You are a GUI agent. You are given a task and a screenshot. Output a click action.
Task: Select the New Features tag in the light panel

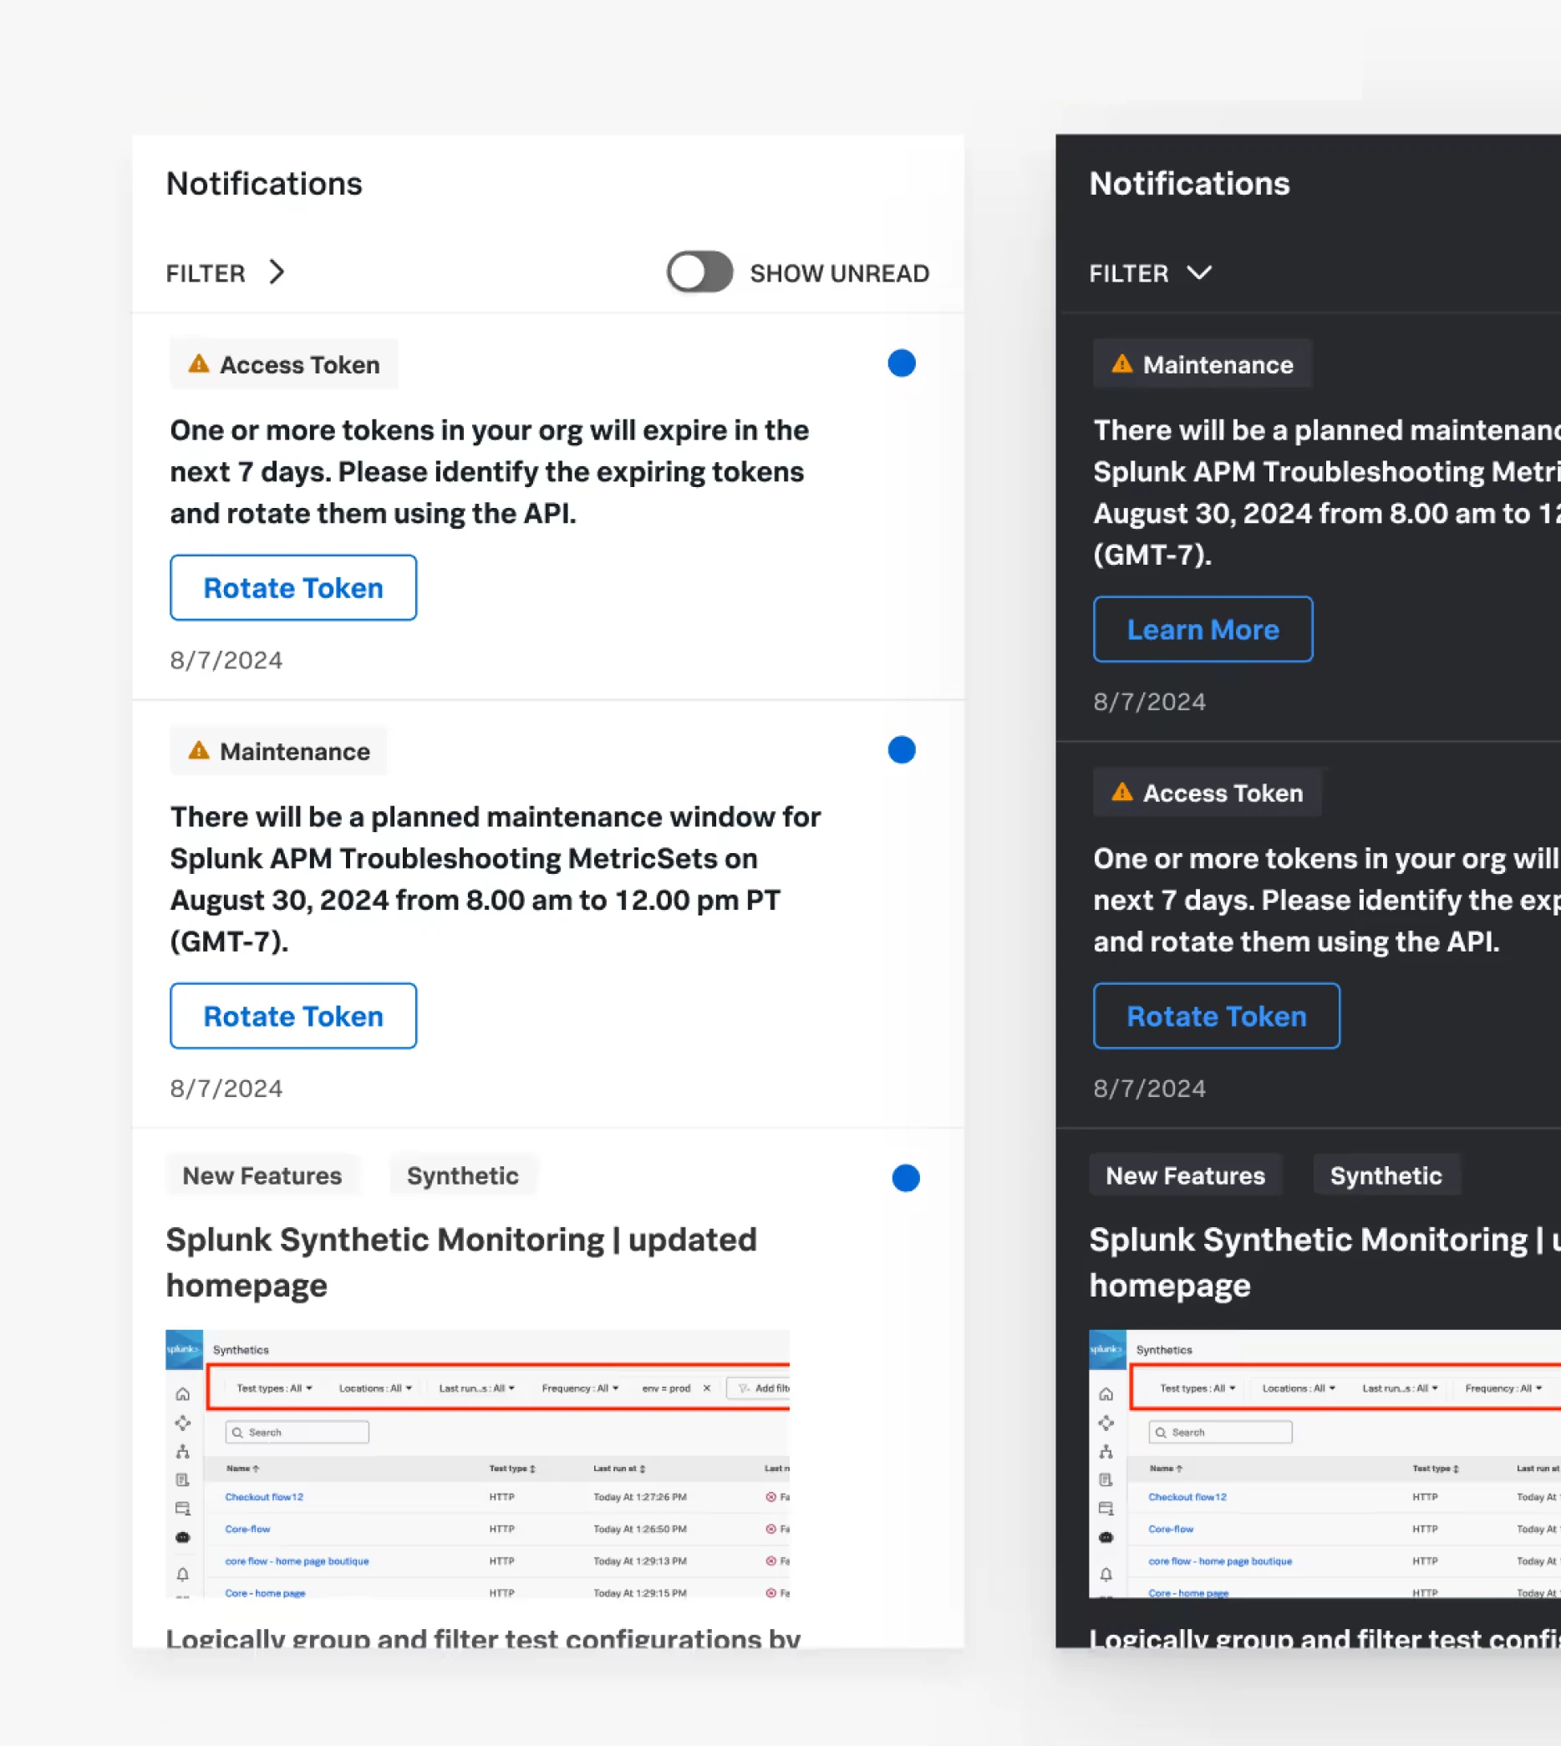tap(262, 1175)
